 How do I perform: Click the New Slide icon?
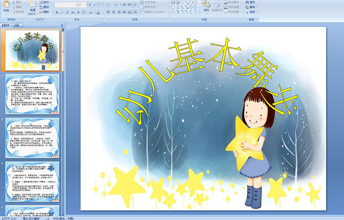coord(33,4)
